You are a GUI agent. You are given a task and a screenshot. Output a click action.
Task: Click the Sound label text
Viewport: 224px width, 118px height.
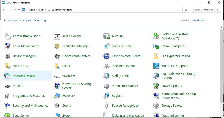[x=67, y=106]
